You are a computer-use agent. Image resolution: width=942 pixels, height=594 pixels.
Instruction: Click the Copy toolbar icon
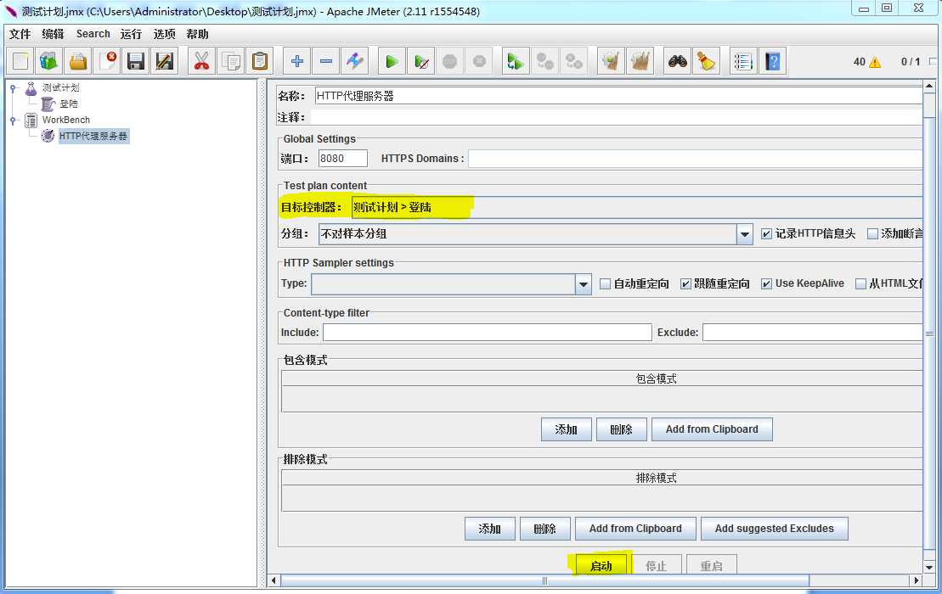click(x=231, y=61)
